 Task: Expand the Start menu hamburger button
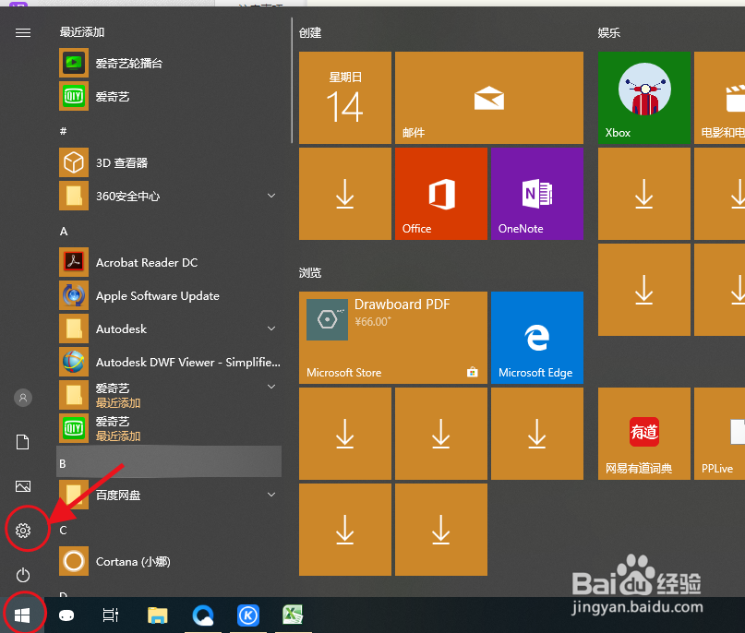(x=23, y=32)
